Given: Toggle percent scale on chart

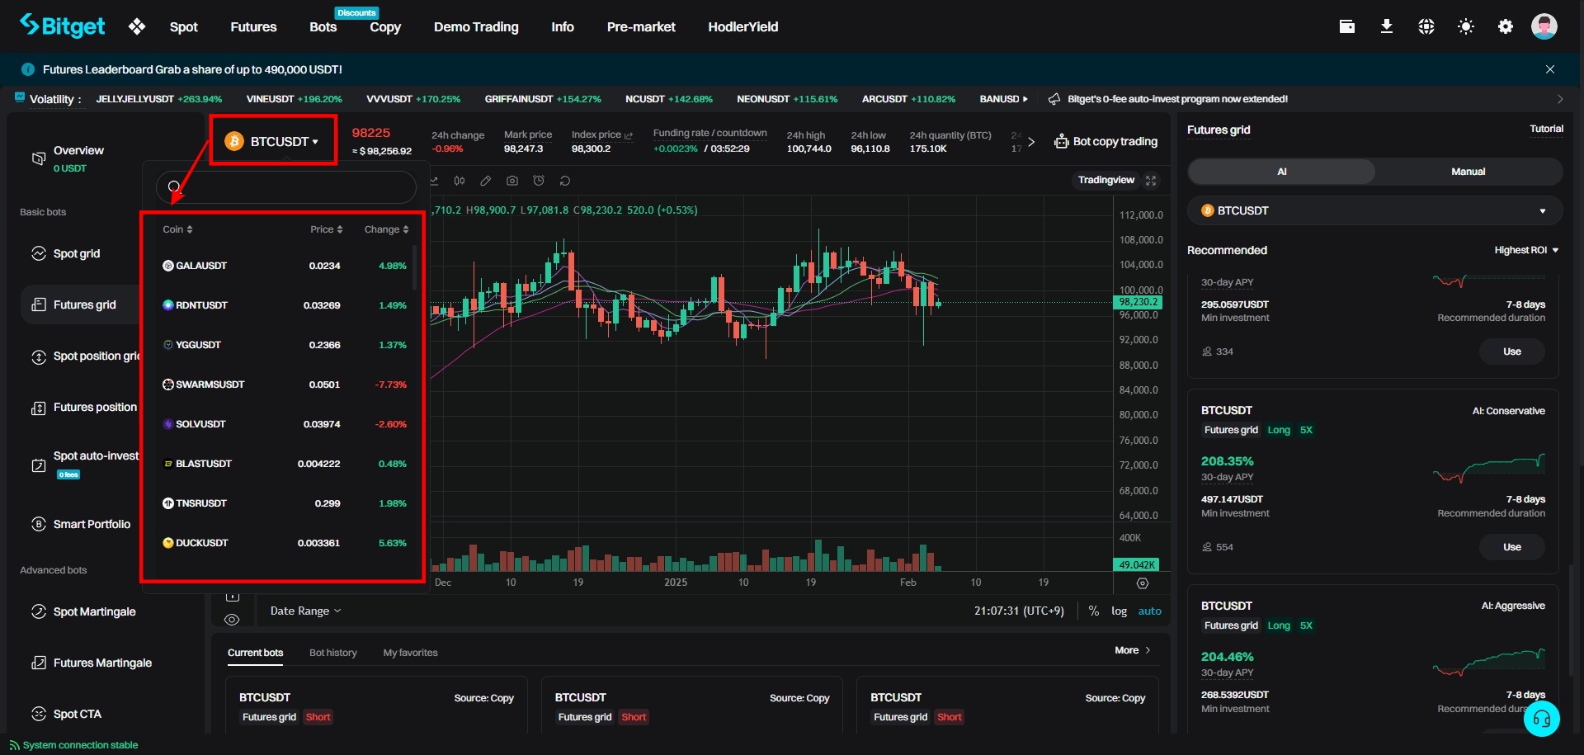Looking at the screenshot, I should pyautogui.click(x=1093, y=611).
